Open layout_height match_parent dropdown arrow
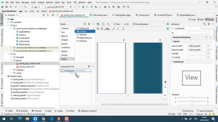Image resolution: width=218 pixels, height=122 pixels. 208,50
